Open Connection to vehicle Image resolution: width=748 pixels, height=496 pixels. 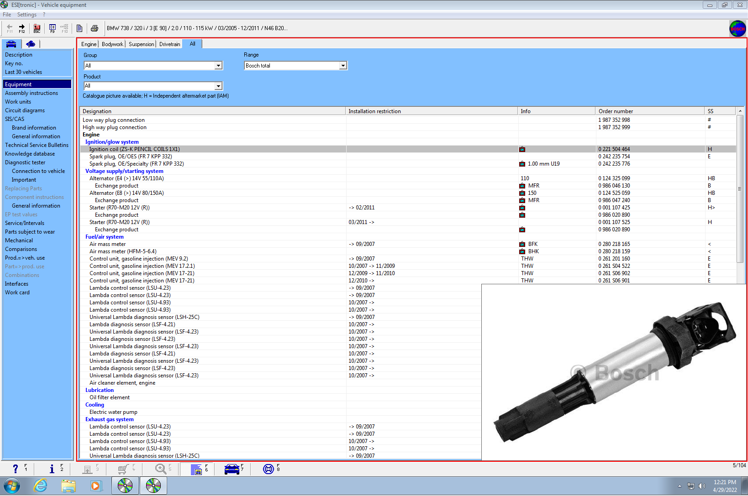click(38, 171)
